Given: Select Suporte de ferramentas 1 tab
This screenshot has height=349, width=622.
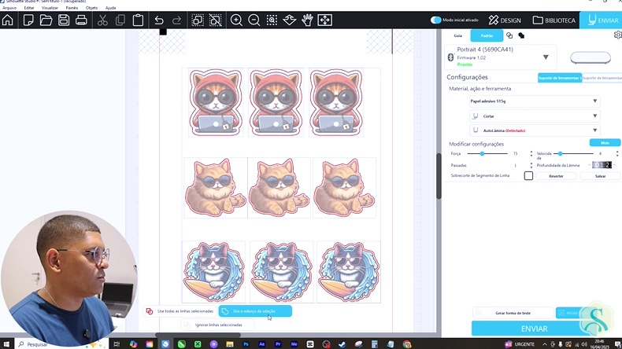Looking at the screenshot, I should tap(560, 78).
